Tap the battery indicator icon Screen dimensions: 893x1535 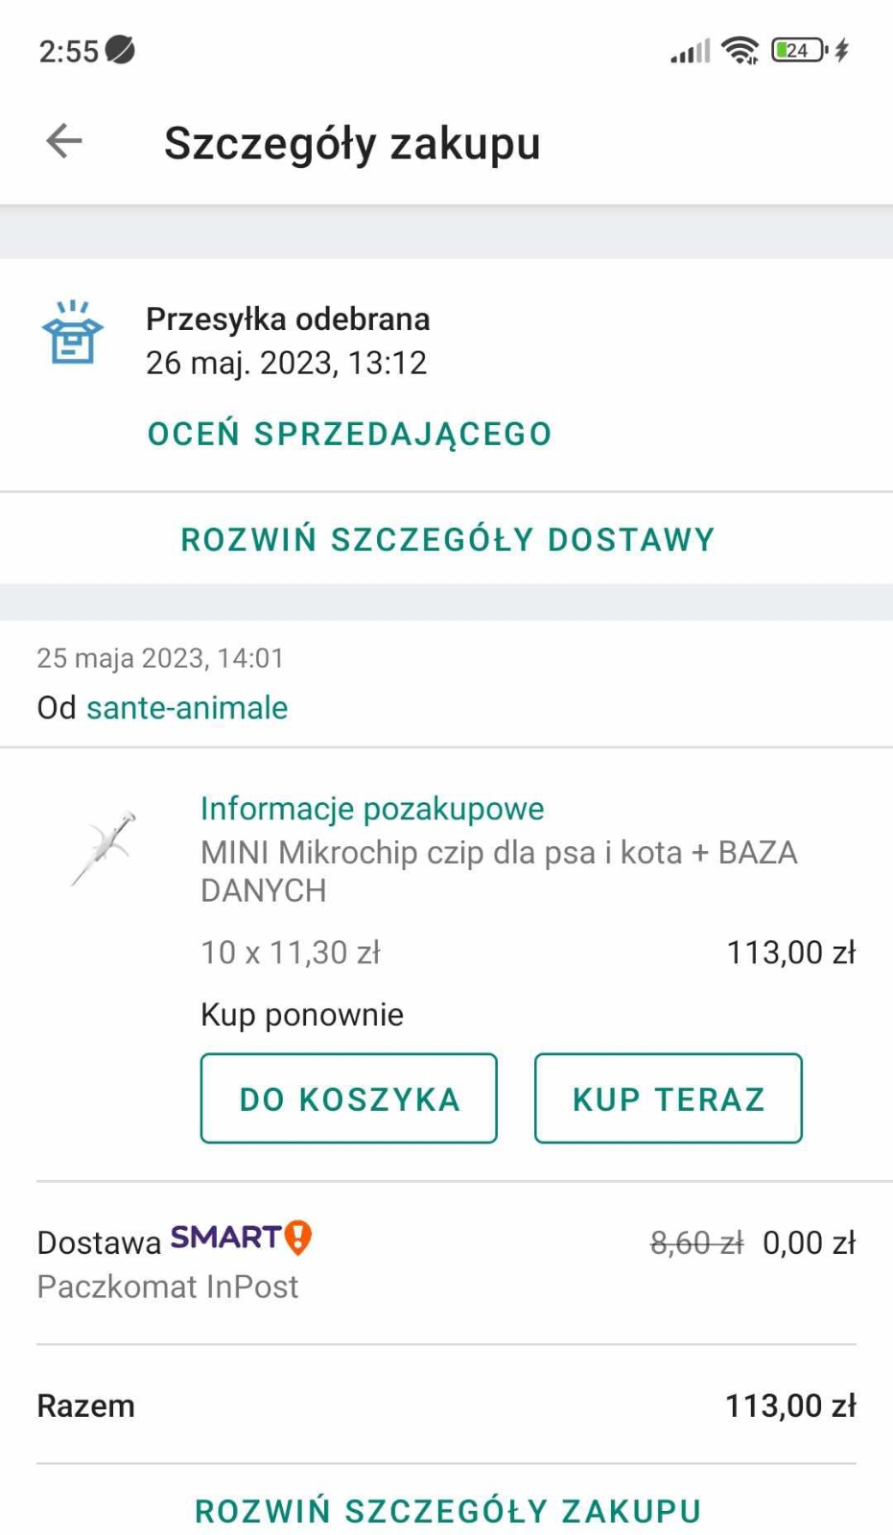799,50
